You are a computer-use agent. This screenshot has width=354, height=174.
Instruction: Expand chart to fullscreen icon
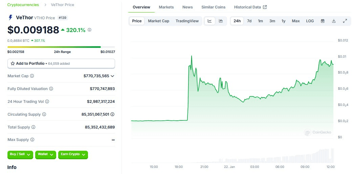coord(345,21)
